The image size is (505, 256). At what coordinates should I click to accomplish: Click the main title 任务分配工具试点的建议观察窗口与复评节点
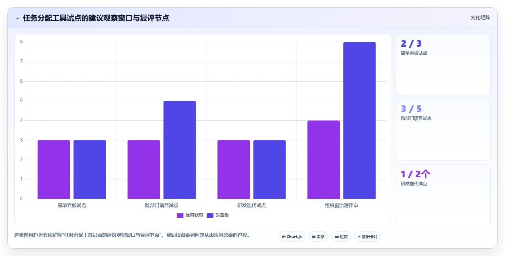click(96, 18)
